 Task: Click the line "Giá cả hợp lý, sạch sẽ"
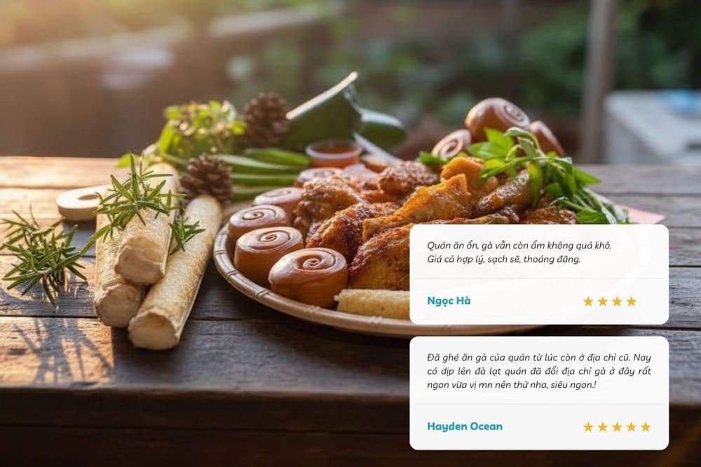(504, 259)
